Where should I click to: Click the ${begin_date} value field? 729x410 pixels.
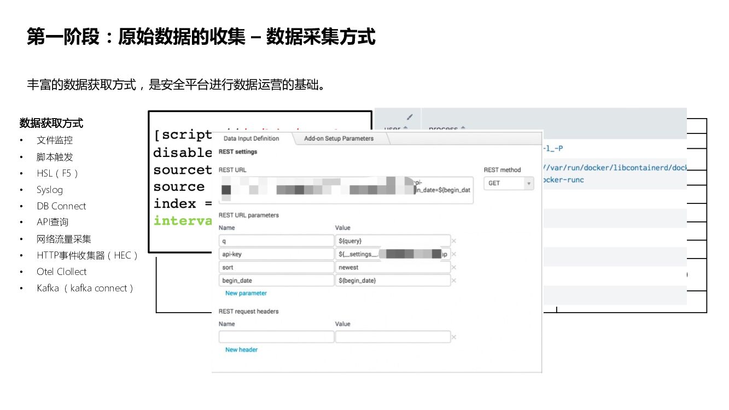pyautogui.click(x=392, y=280)
